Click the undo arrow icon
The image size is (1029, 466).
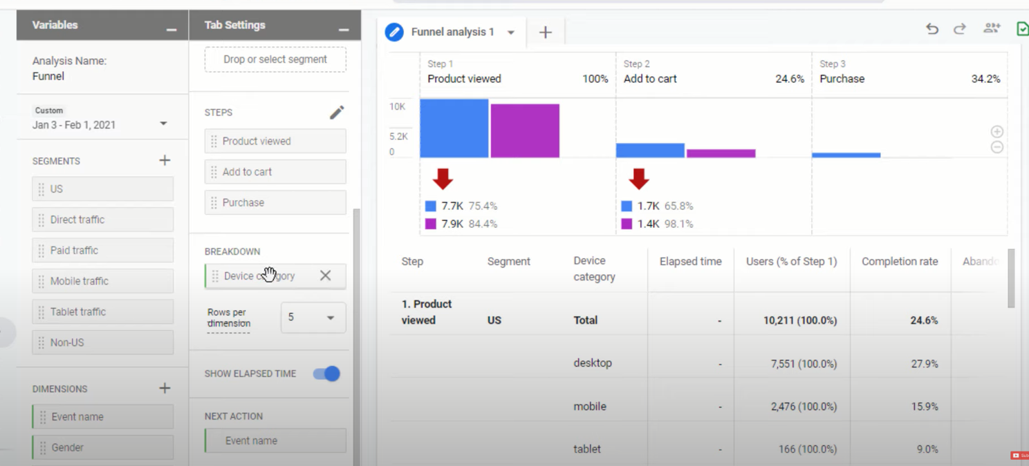click(x=932, y=29)
